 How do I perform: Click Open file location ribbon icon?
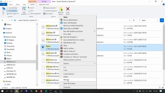pos(61,11)
